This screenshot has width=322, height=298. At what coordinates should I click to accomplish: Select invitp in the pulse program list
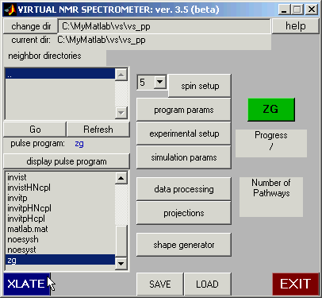pos(60,198)
